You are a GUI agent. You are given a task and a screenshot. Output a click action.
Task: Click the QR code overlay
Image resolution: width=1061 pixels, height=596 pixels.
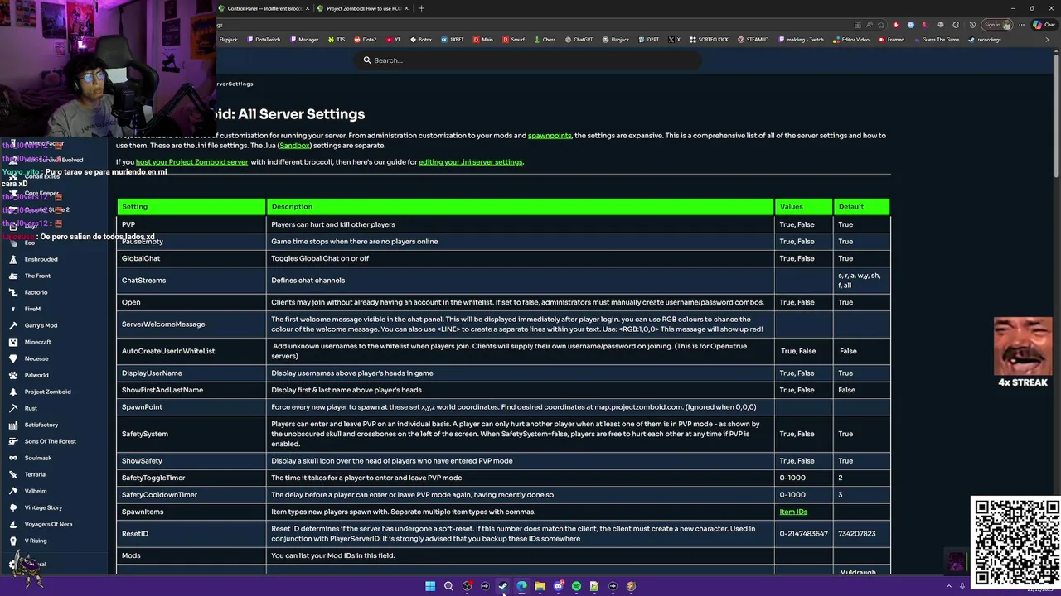click(x=1015, y=542)
